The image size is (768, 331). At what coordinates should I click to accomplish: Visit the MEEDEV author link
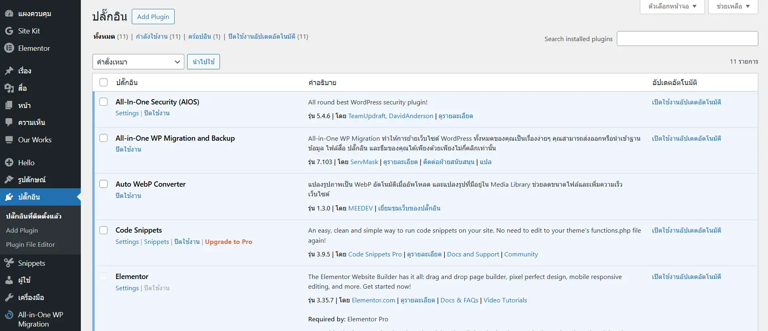pos(361,208)
